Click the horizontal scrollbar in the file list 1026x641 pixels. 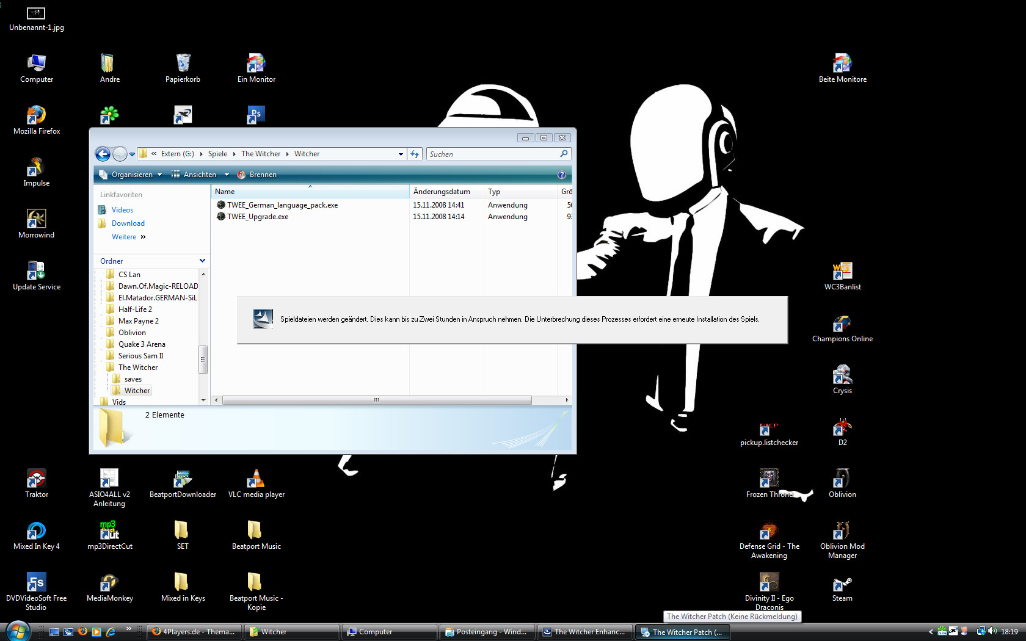pos(377,400)
